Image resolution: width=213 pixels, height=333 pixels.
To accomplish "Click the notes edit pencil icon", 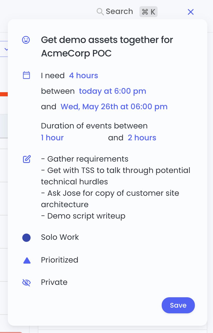I will coord(27,159).
